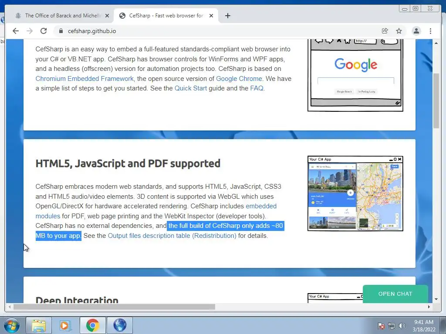Click the vertical scrollbar thumb
This screenshot has width=446, height=334.
point(436,100)
